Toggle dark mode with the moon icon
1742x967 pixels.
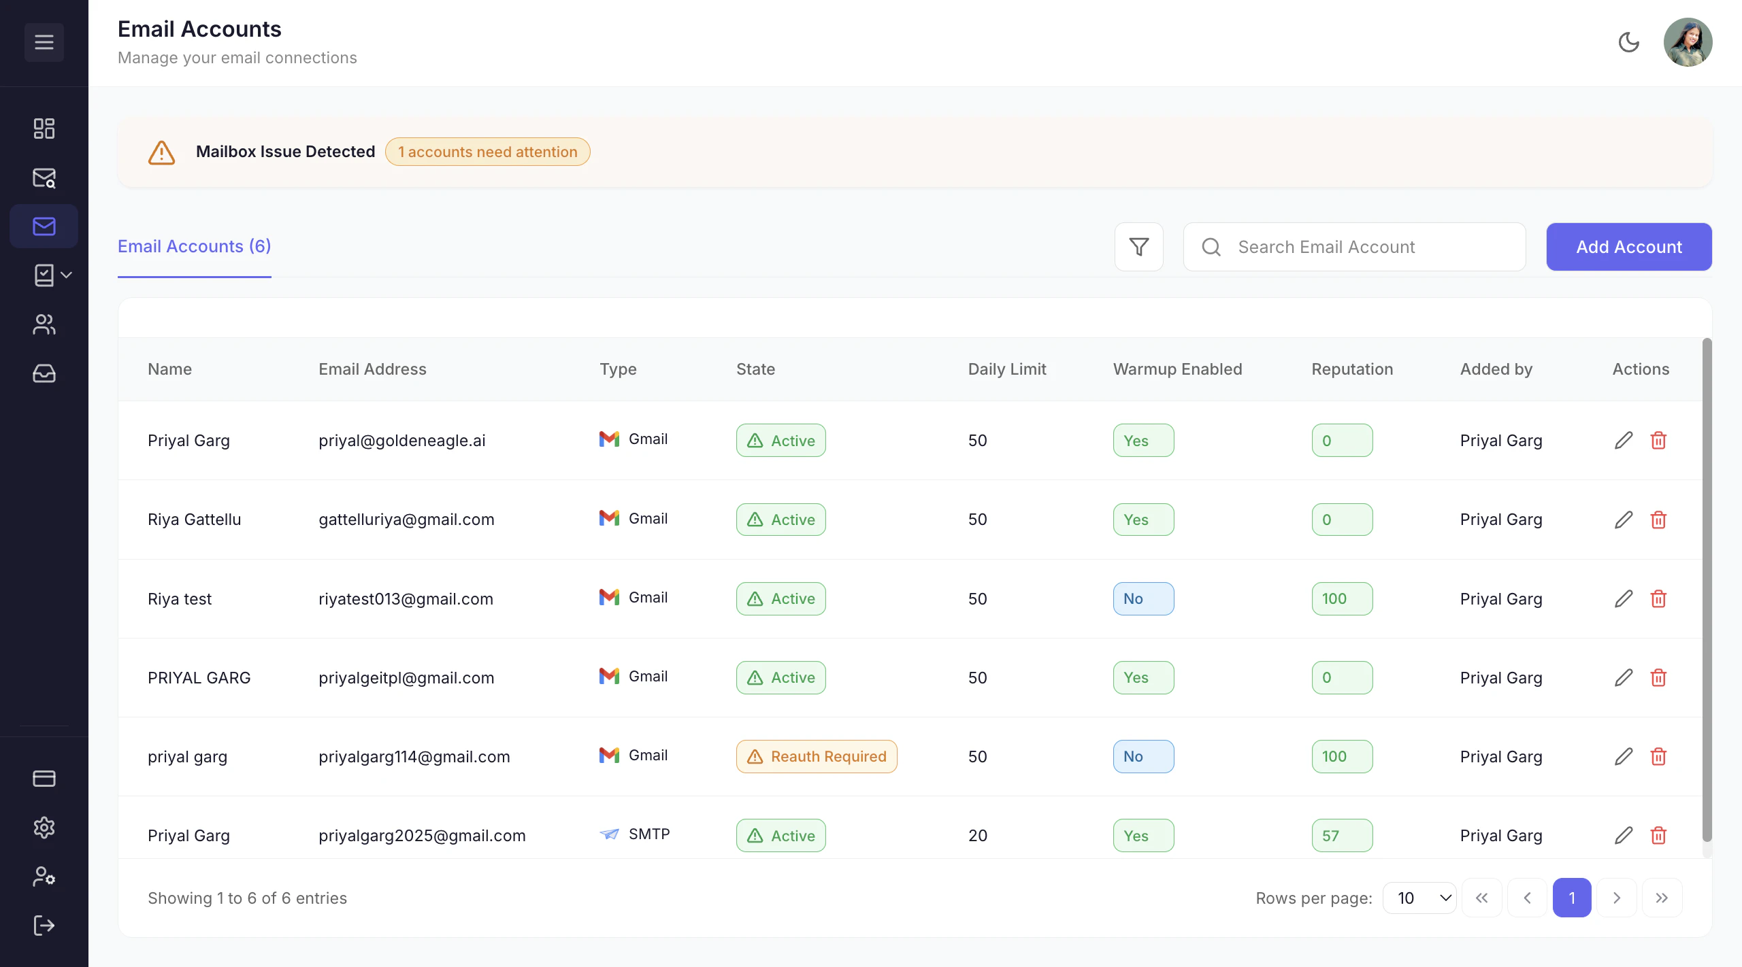click(x=1628, y=42)
